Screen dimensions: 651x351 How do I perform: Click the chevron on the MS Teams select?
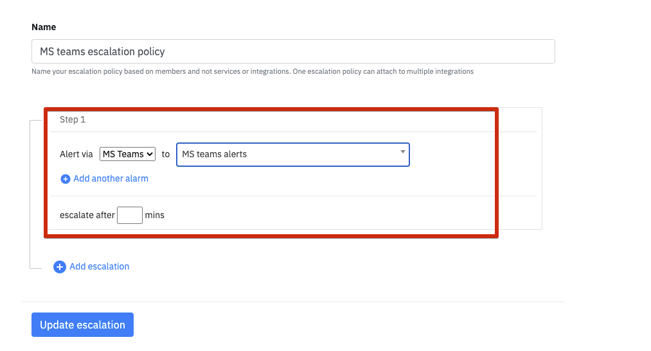coord(150,154)
